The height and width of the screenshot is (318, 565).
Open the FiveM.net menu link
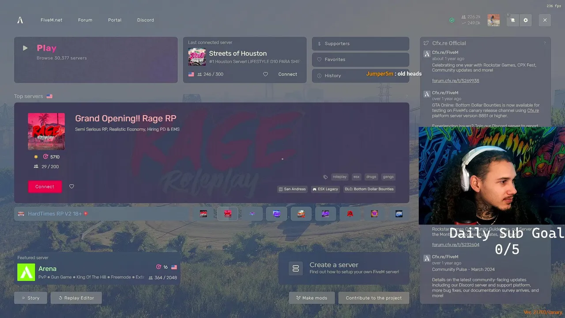click(51, 20)
